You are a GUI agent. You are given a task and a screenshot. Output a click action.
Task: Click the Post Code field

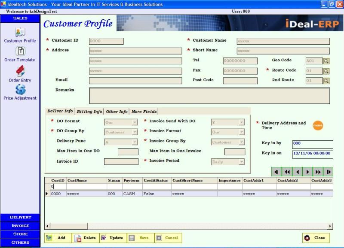240,81
